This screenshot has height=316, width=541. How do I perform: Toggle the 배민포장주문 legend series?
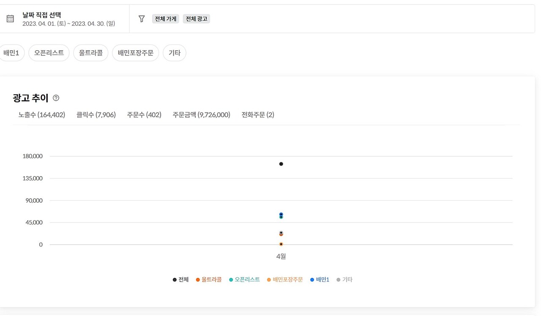point(285,280)
